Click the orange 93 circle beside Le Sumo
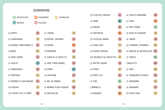This screenshot has height=110, width=165. tap(156, 21)
